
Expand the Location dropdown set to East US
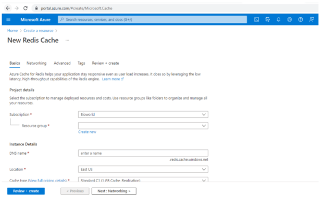tap(143, 169)
